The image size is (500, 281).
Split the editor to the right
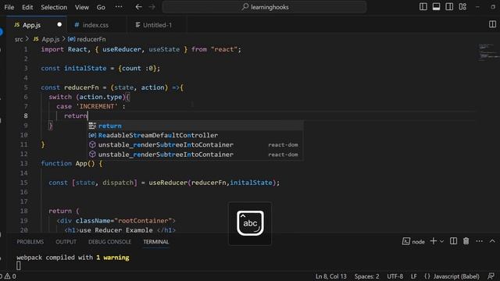coord(492,24)
